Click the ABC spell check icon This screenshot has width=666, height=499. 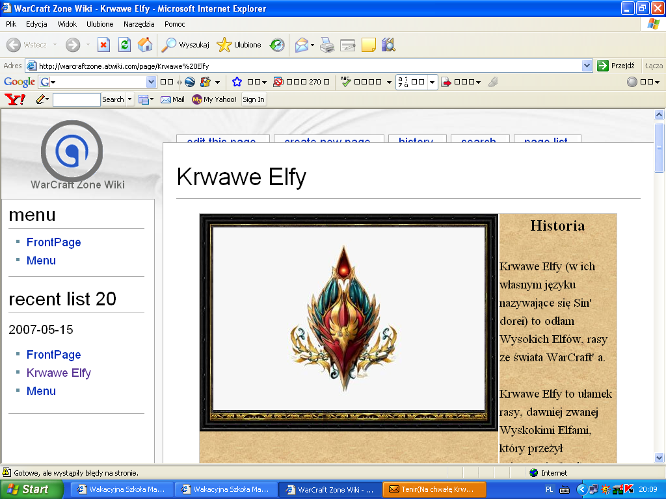346,82
